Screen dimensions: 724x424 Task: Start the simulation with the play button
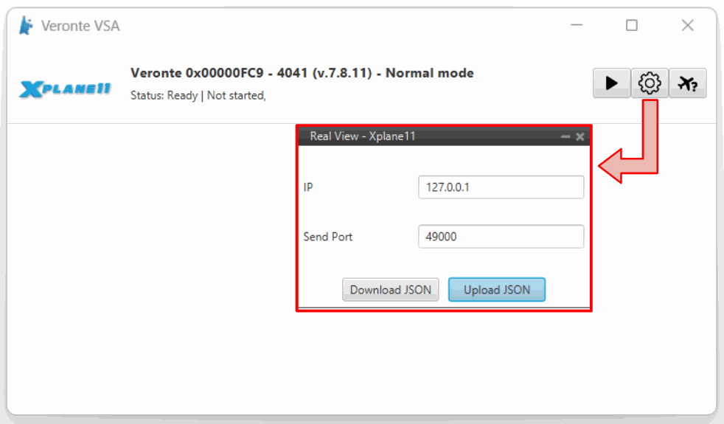pos(611,83)
